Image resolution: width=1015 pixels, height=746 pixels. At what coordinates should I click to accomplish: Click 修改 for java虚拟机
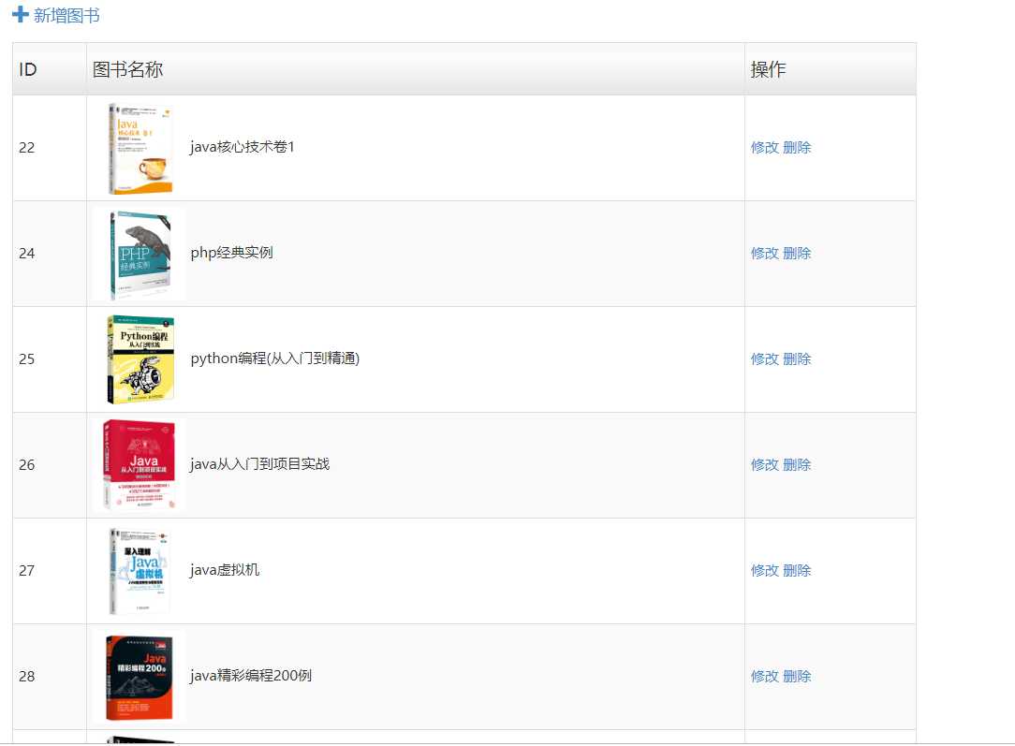764,571
